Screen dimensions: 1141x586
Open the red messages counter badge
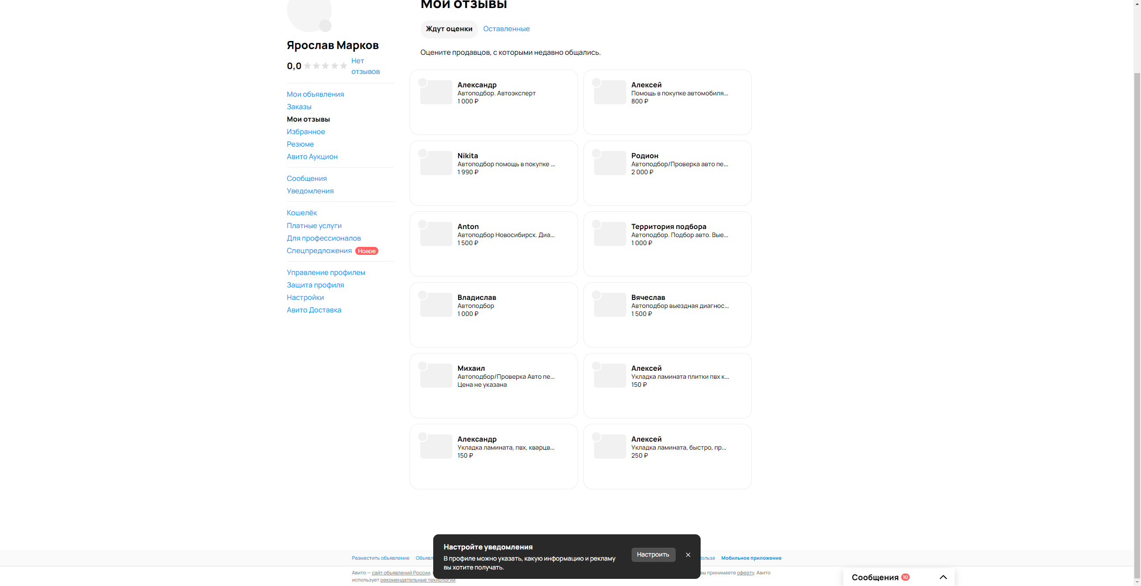tap(905, 577)
